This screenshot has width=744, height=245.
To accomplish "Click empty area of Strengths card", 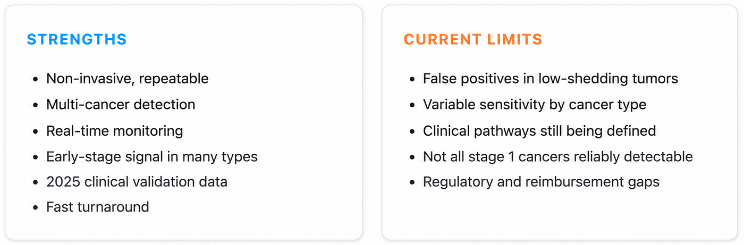I will pos(298,122).
